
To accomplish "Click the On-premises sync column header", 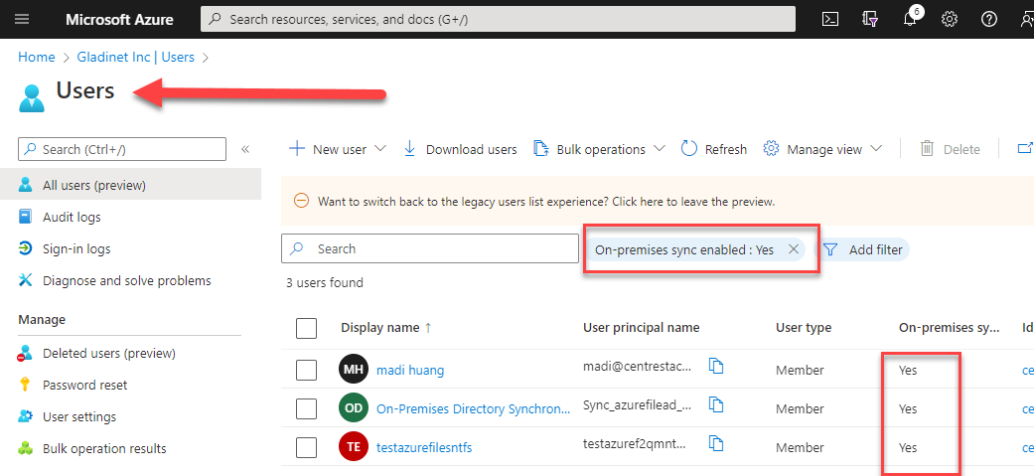I will click(950, 328).
